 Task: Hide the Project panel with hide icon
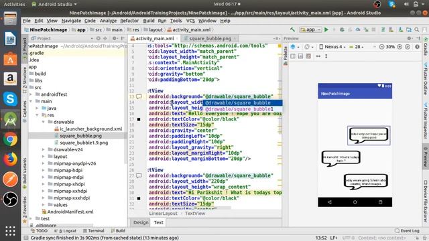(x=123, y=39)
